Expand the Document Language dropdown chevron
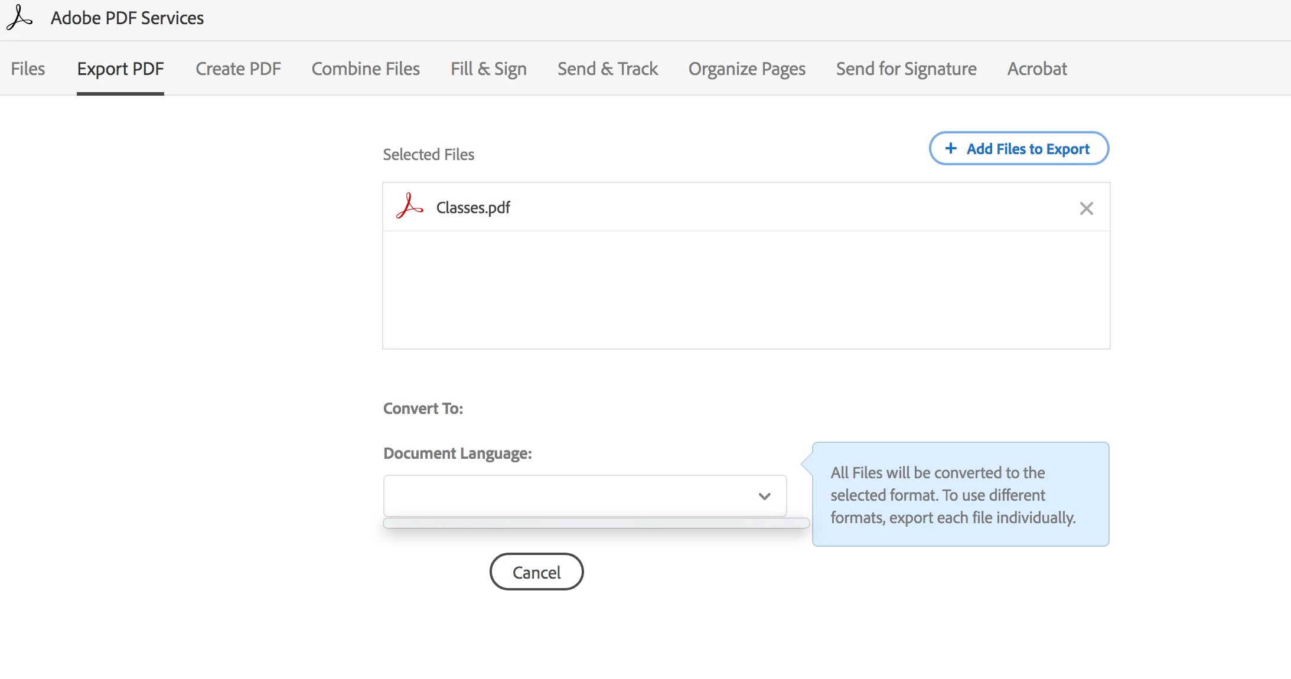 pos(764,497)
